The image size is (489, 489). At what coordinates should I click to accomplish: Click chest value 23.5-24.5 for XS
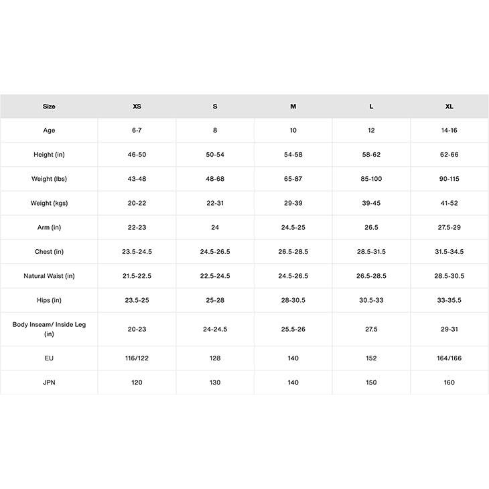(x=137, y=252)
